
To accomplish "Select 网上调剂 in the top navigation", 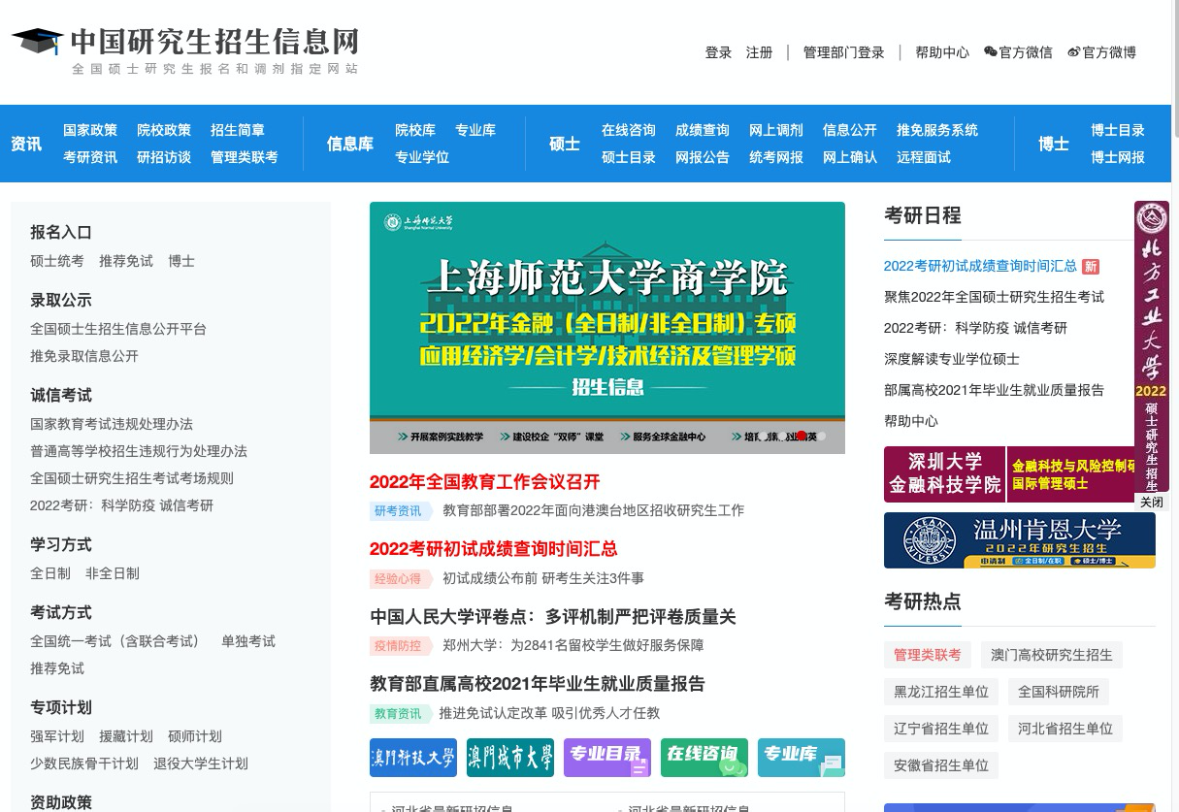I will pos(776,130).
